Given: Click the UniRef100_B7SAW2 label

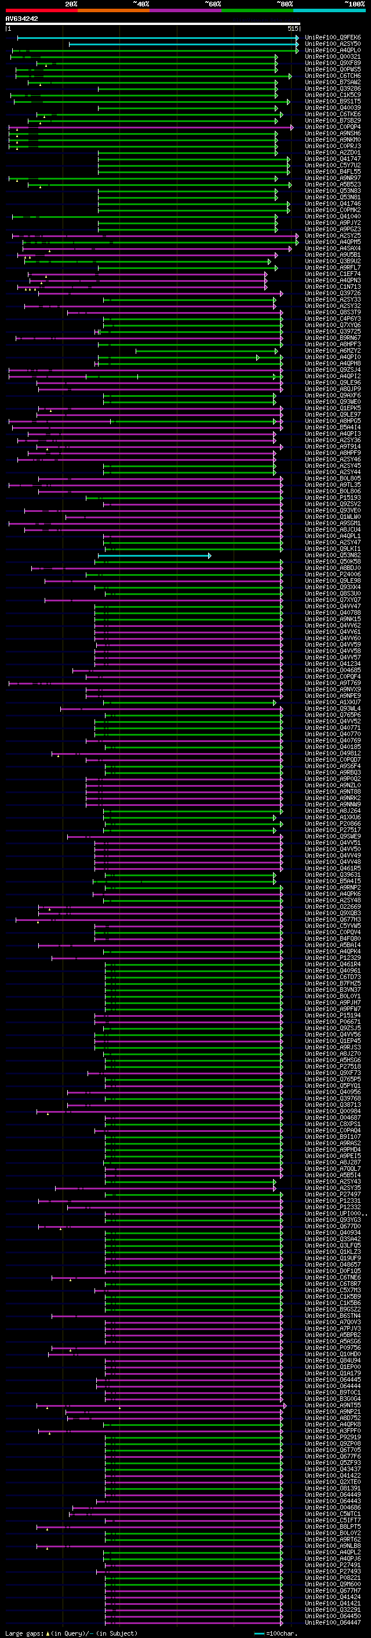Looking at the screenshot, I should point(332,83).
